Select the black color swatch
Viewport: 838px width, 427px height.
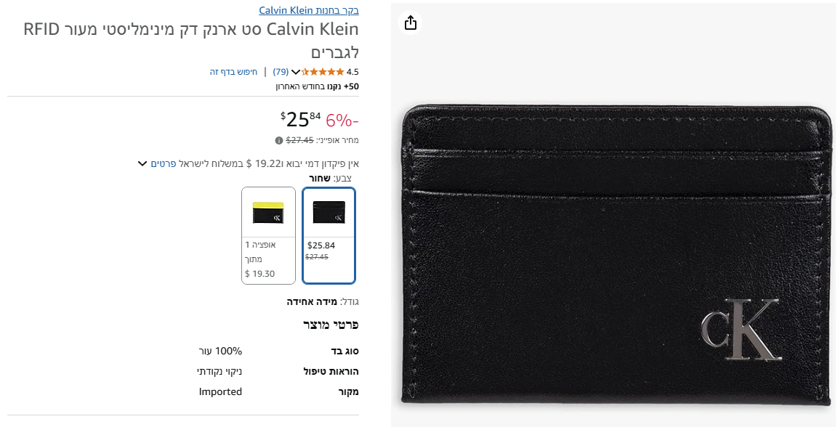pos(329,235)
